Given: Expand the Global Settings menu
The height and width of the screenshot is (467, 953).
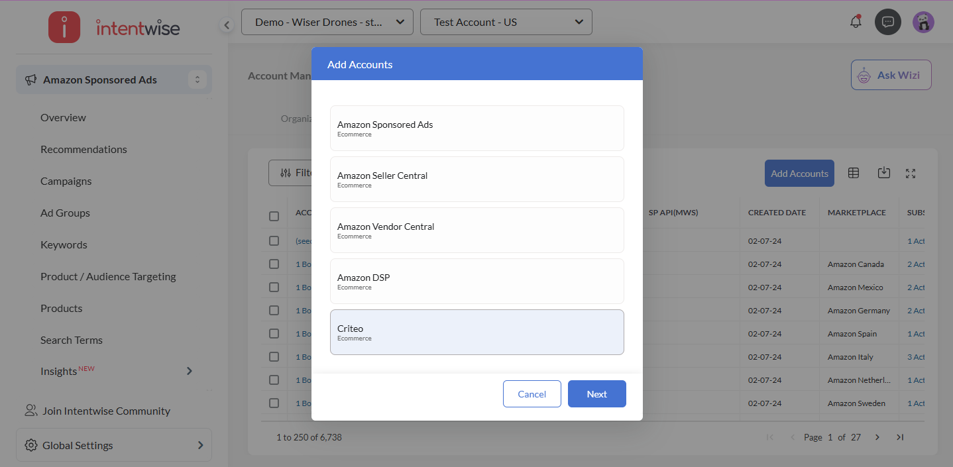Looking at the screenshot, I should 114,445.
